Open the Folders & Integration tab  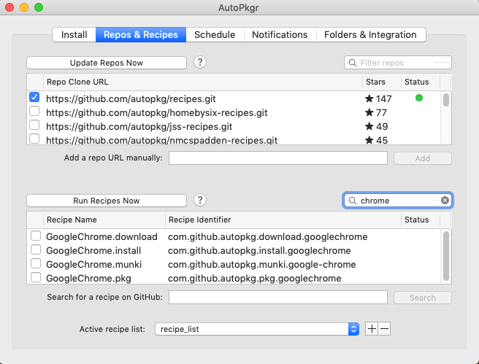pos(370,34)
